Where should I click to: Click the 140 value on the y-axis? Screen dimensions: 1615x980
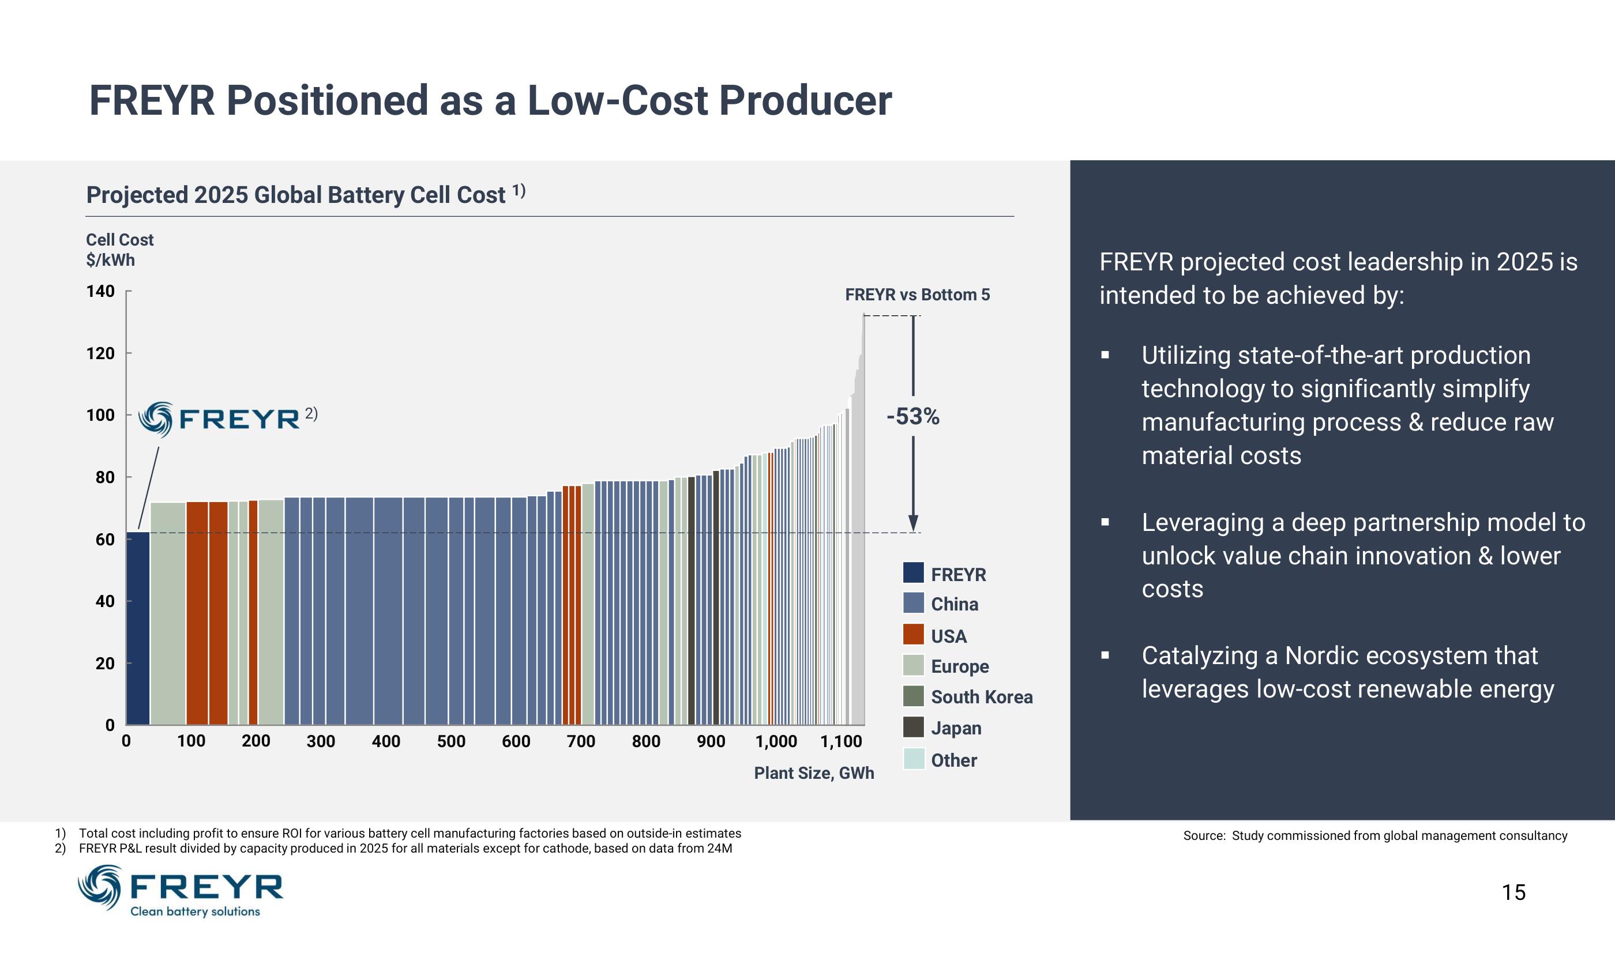coord(100,291)
